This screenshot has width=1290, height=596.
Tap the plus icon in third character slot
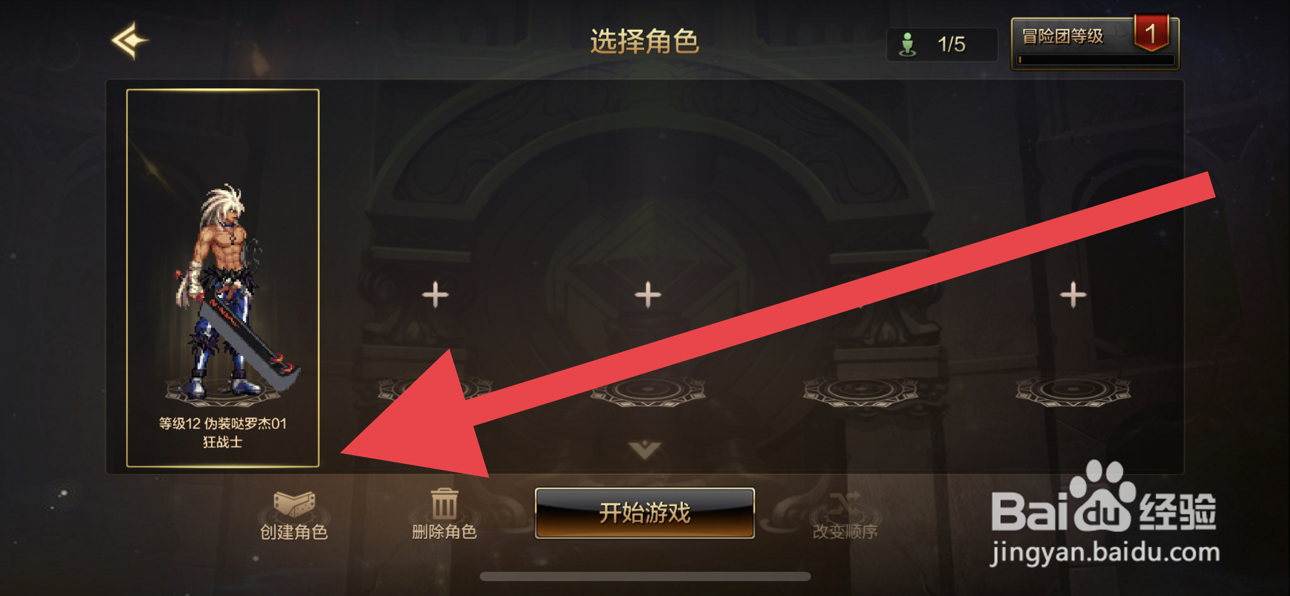648,294
